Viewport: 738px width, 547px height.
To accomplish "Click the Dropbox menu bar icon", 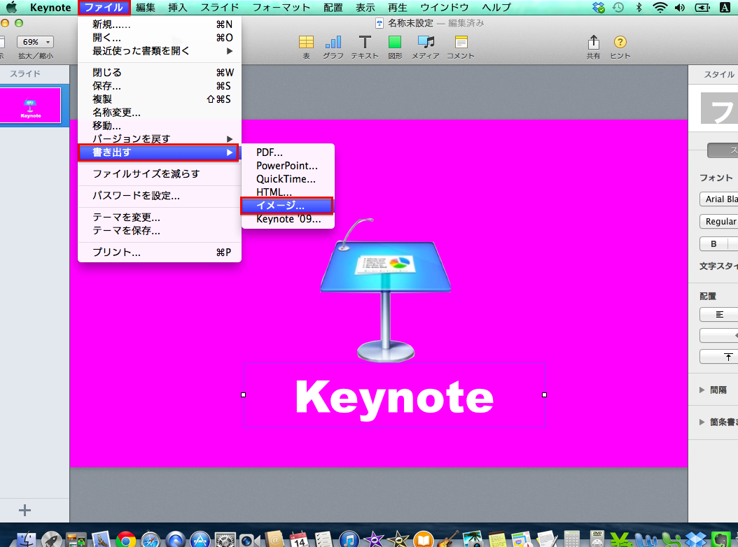I will 599,7.
